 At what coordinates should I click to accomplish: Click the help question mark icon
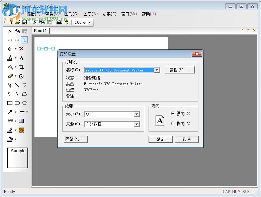tap(67, 22)
